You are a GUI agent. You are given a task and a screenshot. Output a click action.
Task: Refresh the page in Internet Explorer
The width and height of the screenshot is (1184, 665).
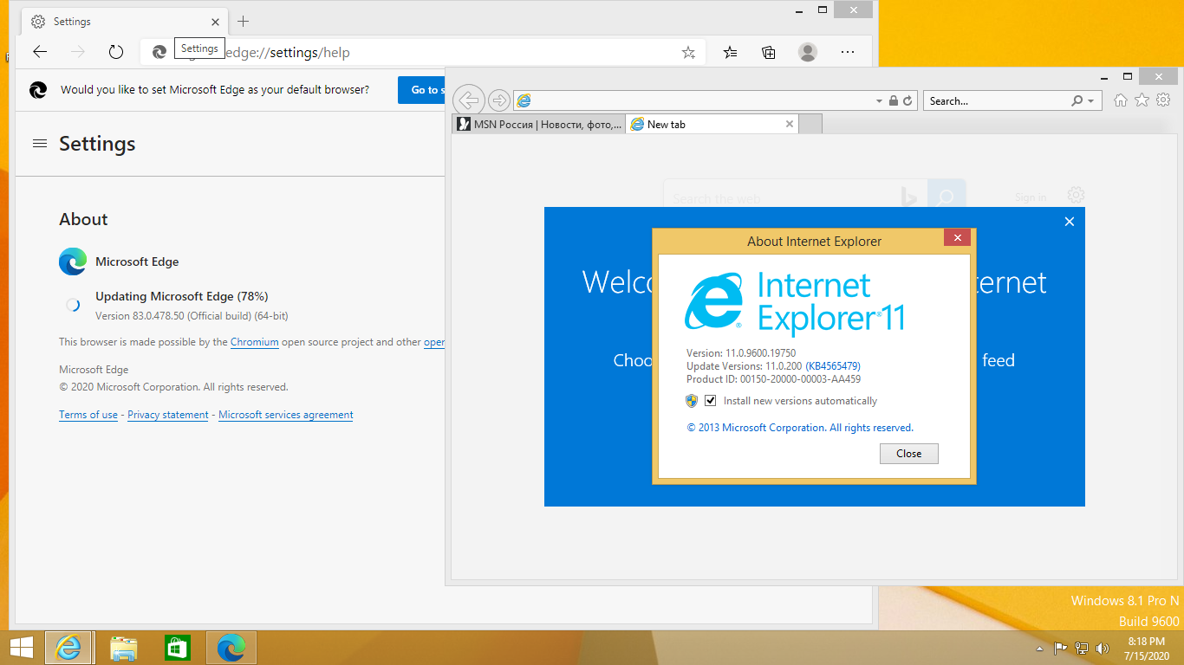(908, 100)
